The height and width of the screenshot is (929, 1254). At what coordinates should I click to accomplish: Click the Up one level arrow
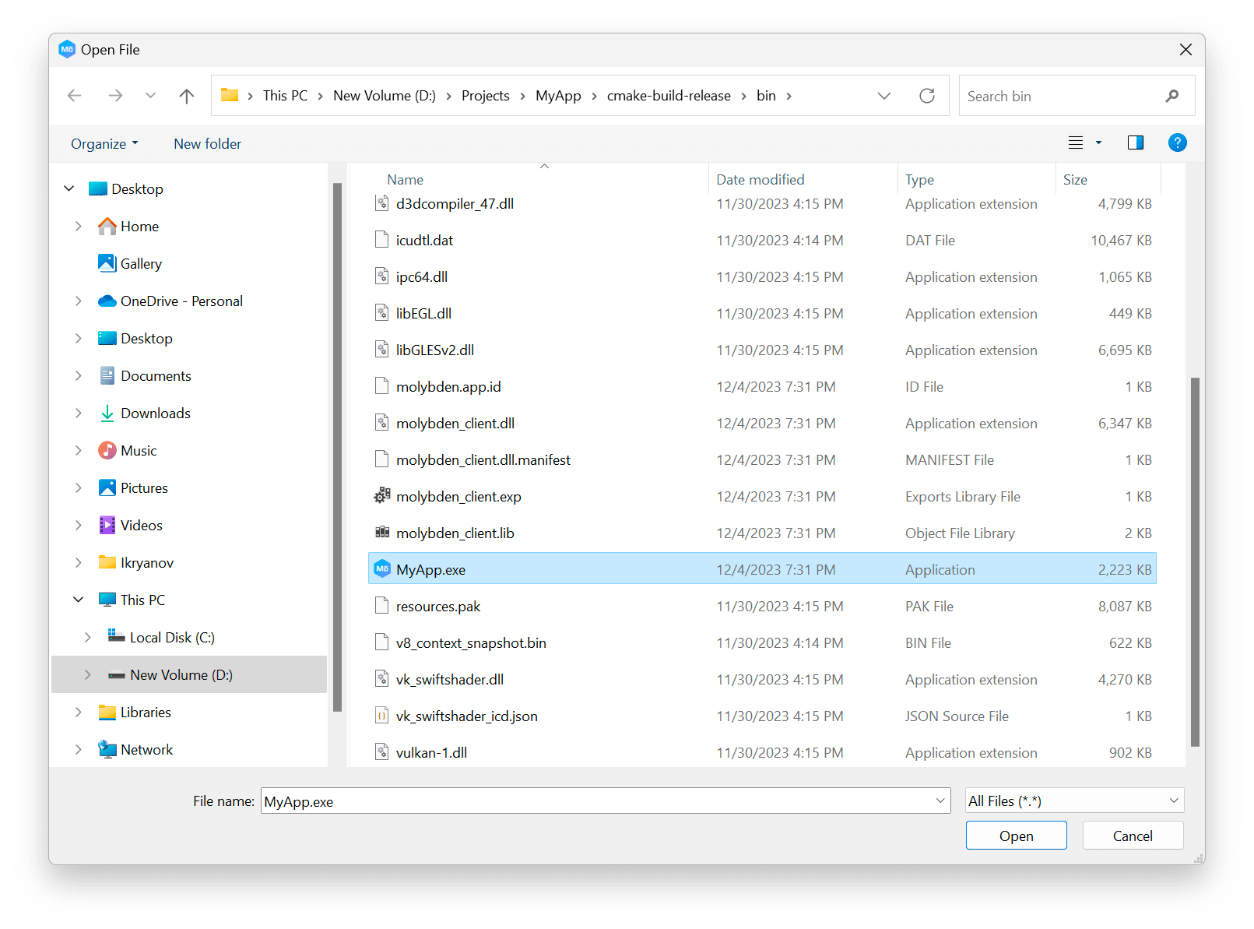point(187,95)
